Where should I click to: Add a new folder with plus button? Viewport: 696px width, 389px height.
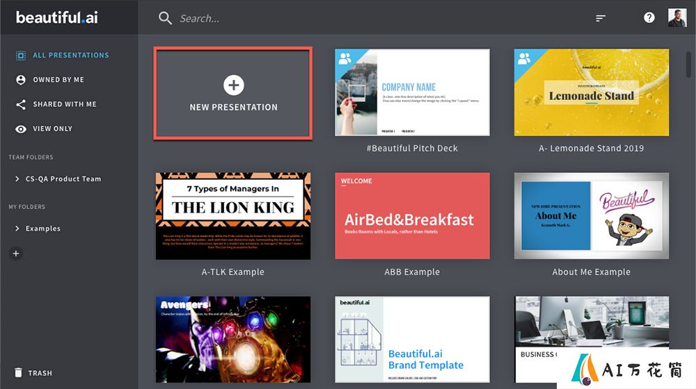click(x=16, y=254)
